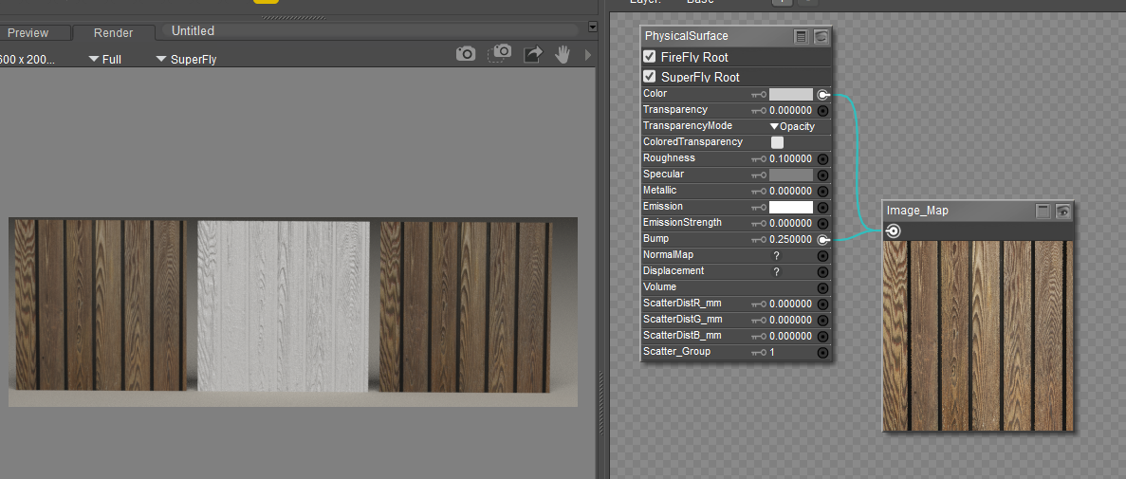
Task: Open the SuperFly render engine dropdown
Action: click(186, 59)
